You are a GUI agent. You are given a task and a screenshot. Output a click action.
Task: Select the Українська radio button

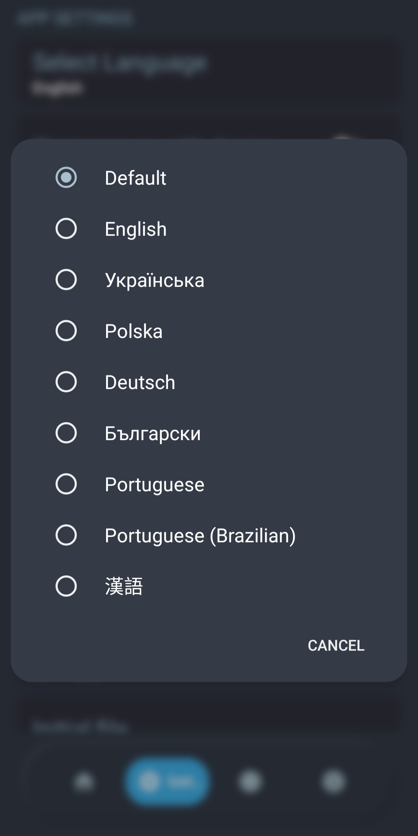[x=66, y=280]
